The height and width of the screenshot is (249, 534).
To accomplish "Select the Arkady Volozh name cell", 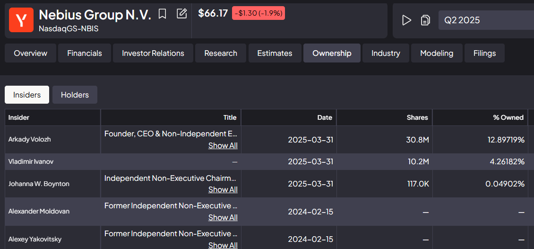I will (x=53, y=140).
